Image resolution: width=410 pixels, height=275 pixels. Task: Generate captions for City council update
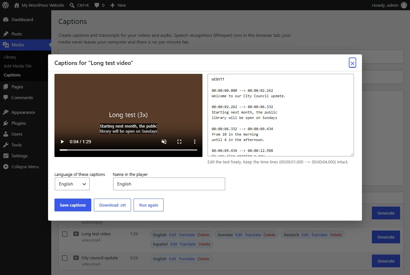pos(386,261)
